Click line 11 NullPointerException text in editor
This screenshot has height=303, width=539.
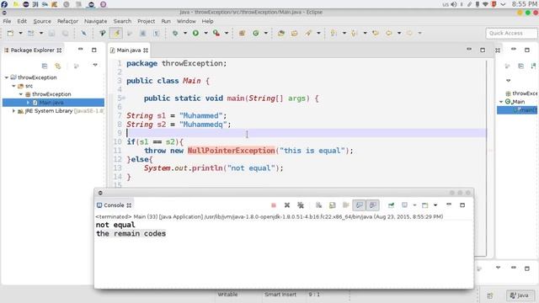[232, 151]
